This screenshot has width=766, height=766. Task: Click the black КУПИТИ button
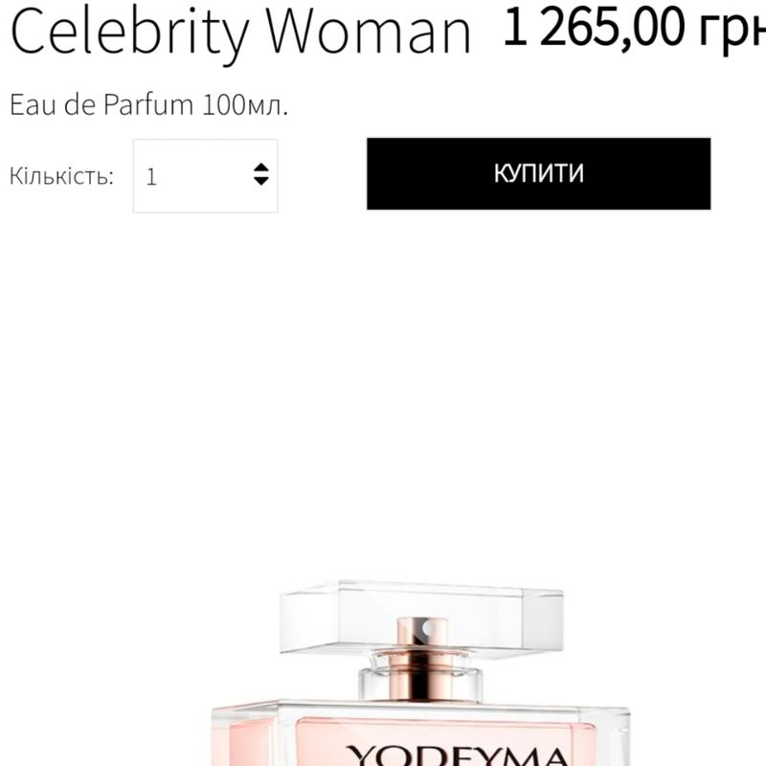pos(538,173)
